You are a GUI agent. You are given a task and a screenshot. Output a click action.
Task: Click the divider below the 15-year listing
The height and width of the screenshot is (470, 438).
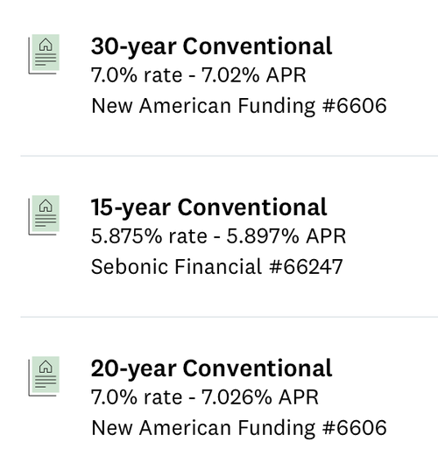tap(230, 317)
